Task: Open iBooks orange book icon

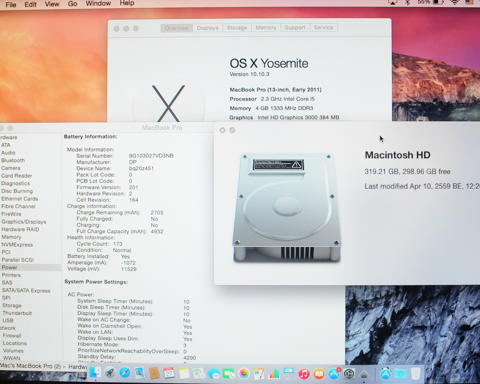Action: [x=319, y=373]
